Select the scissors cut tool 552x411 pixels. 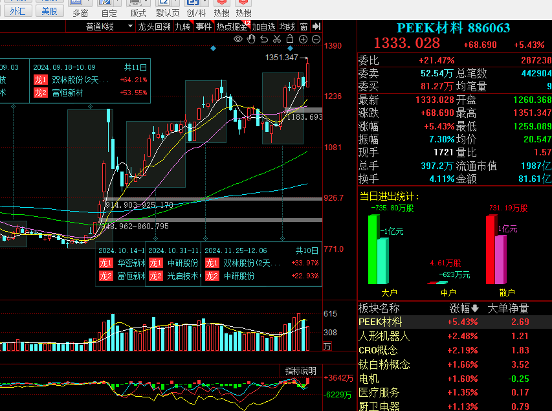point(277,39)
